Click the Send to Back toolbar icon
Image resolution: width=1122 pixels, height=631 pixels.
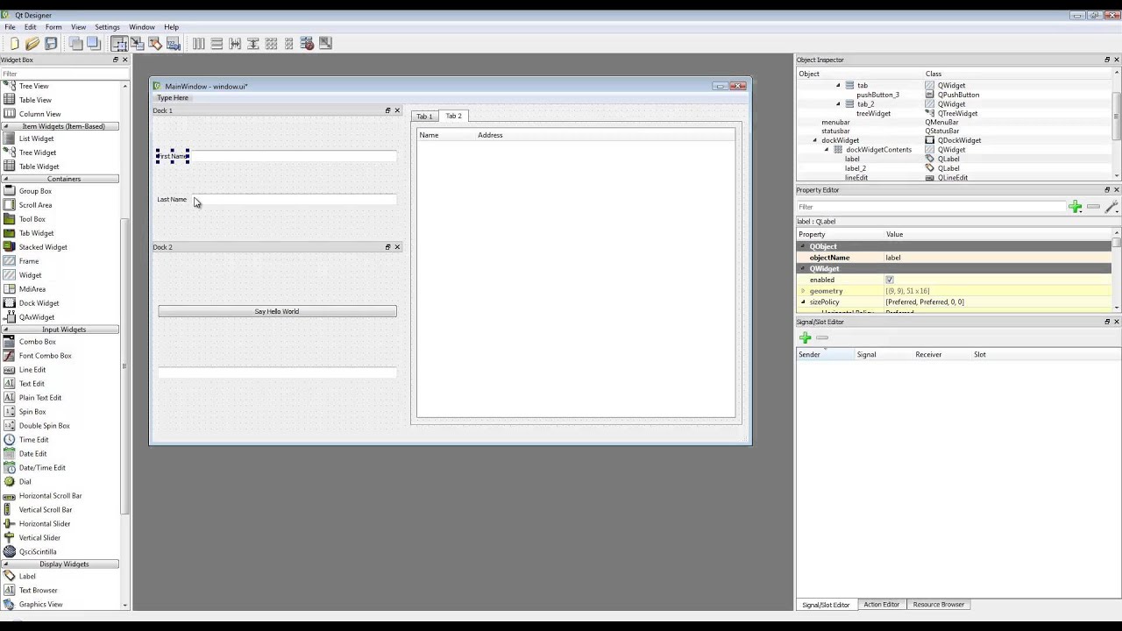75,43
